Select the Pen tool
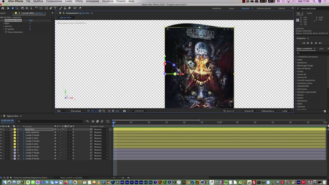Image resolution: width=329 pixels, height=185 pixels. click(51, 8)
